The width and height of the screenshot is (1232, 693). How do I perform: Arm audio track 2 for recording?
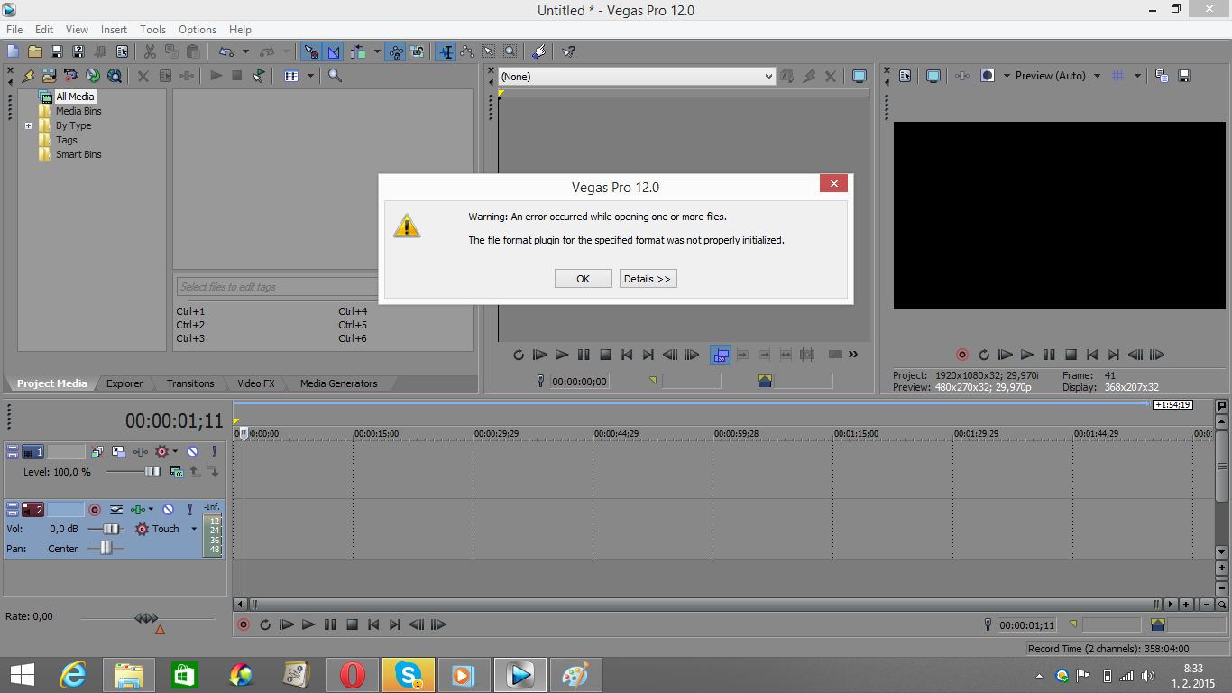point(94,510)
